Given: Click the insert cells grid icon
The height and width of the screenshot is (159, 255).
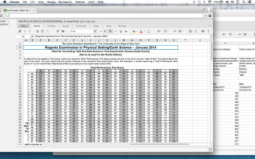Looking at the screenshot, I should pos(203,31).
